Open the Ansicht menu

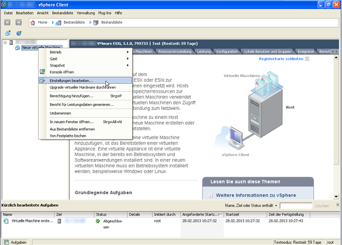(42, 13)
